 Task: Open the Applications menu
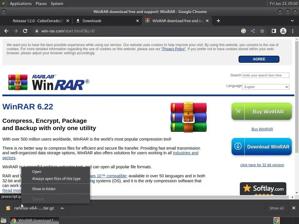[x=21, y=3]
